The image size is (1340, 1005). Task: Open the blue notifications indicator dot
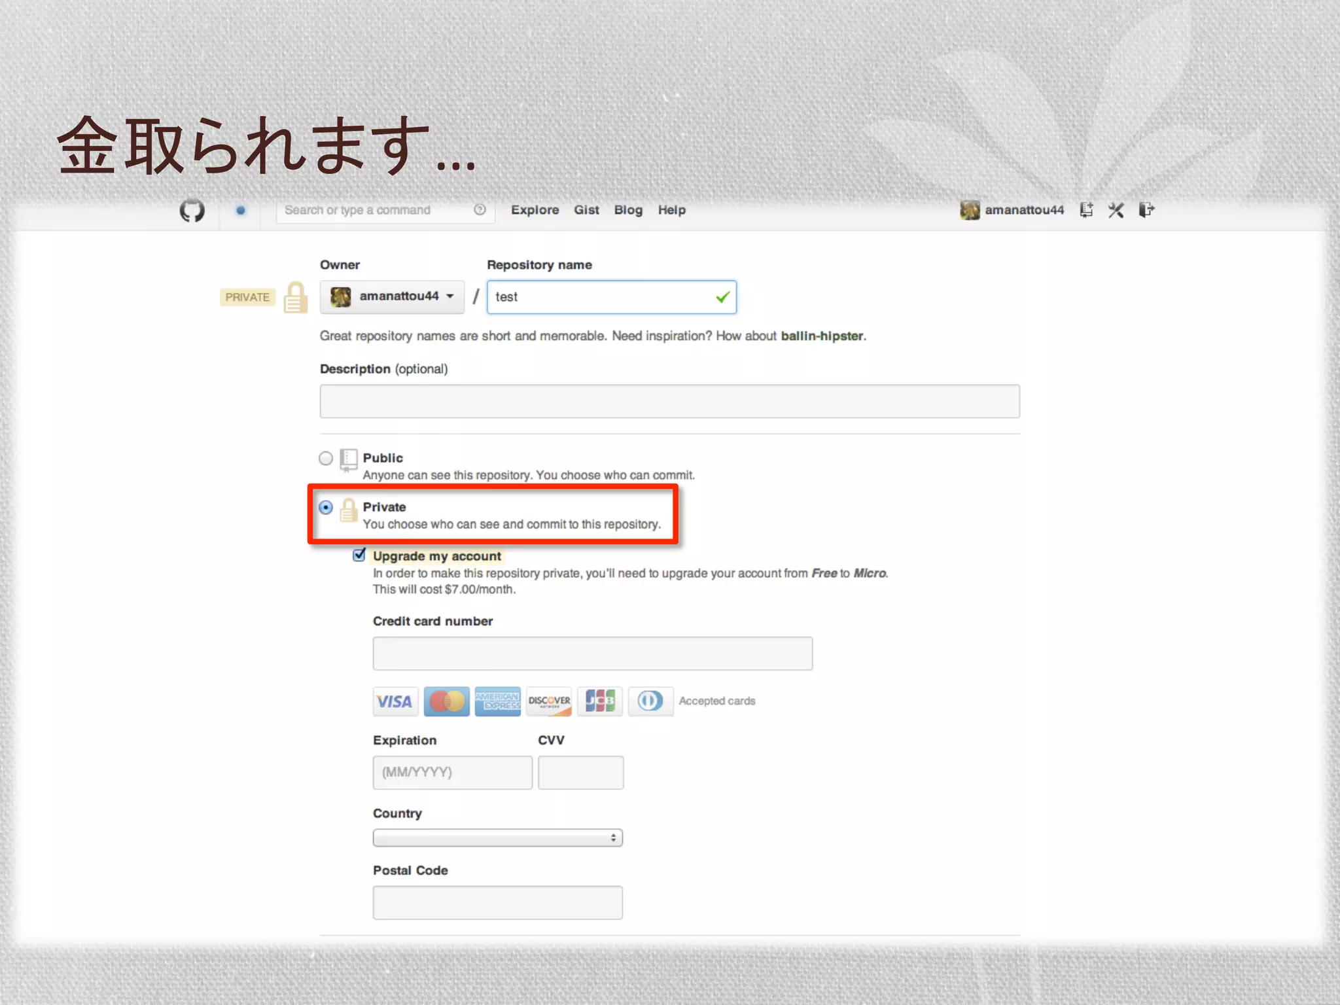(241, 211)
